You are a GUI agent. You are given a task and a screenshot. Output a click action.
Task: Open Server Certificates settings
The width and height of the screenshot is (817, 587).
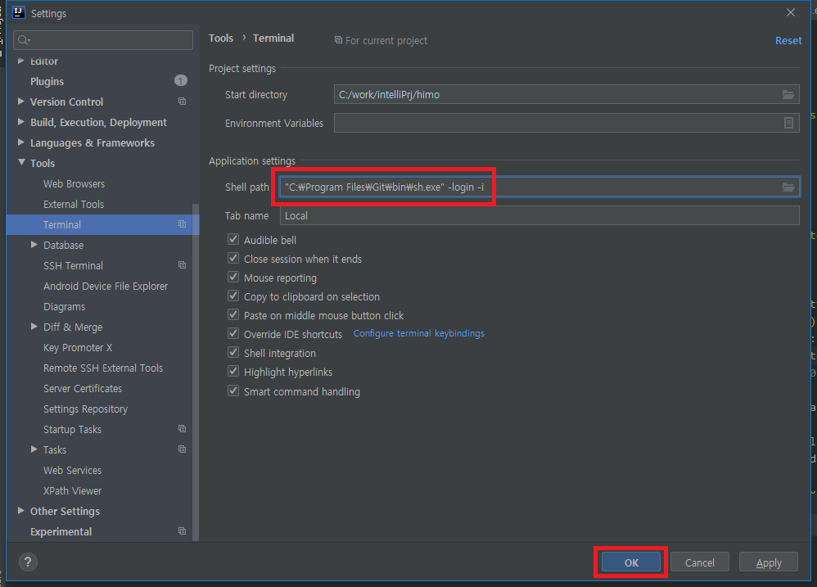click(x=83, y=389)
